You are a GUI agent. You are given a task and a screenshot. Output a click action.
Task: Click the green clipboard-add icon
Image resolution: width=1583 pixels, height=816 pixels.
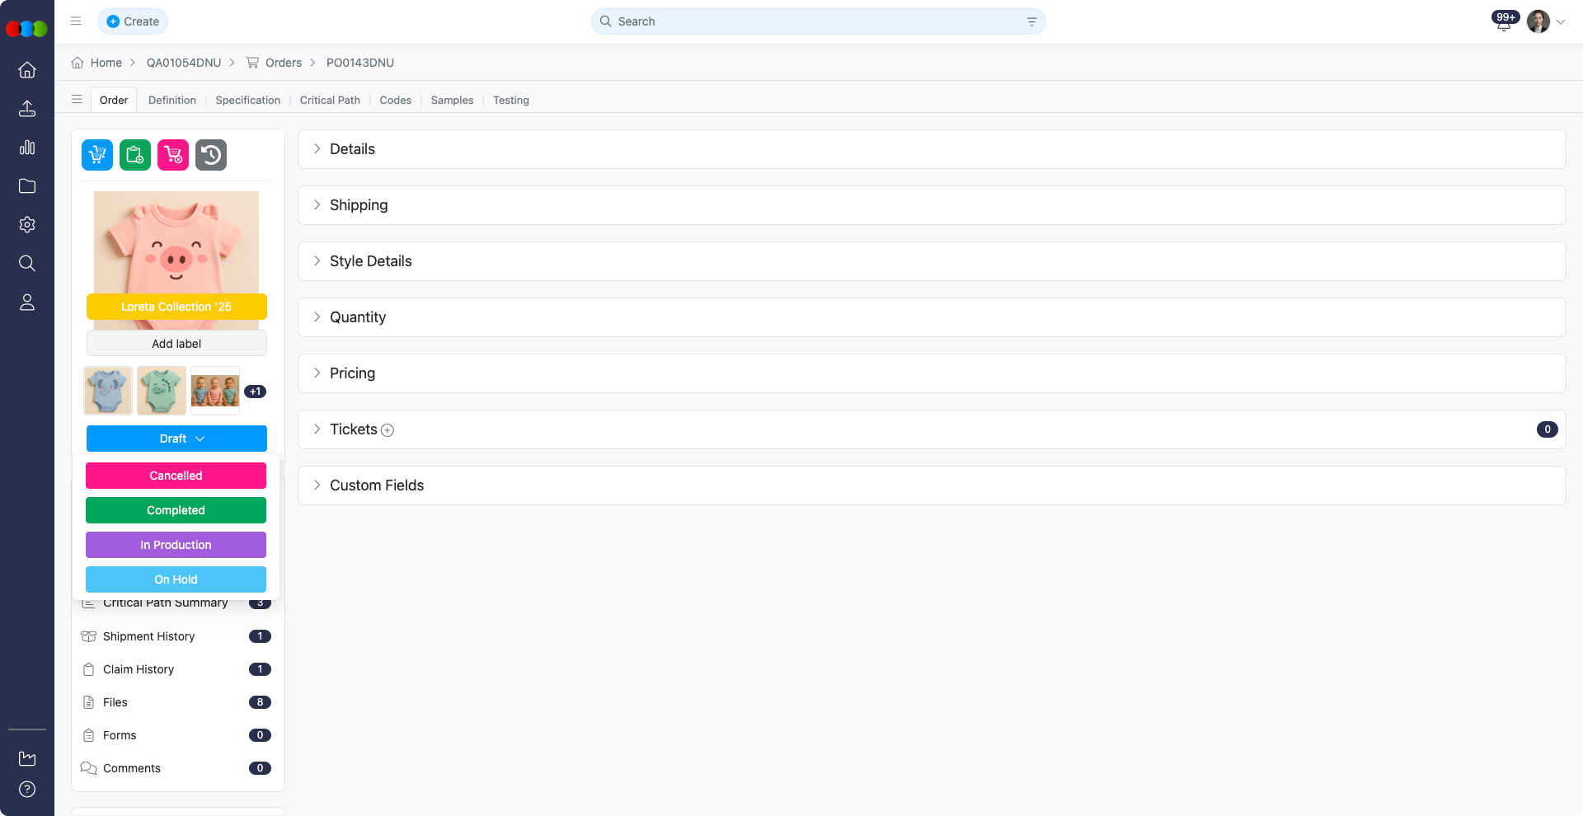[x=134, y=154]
